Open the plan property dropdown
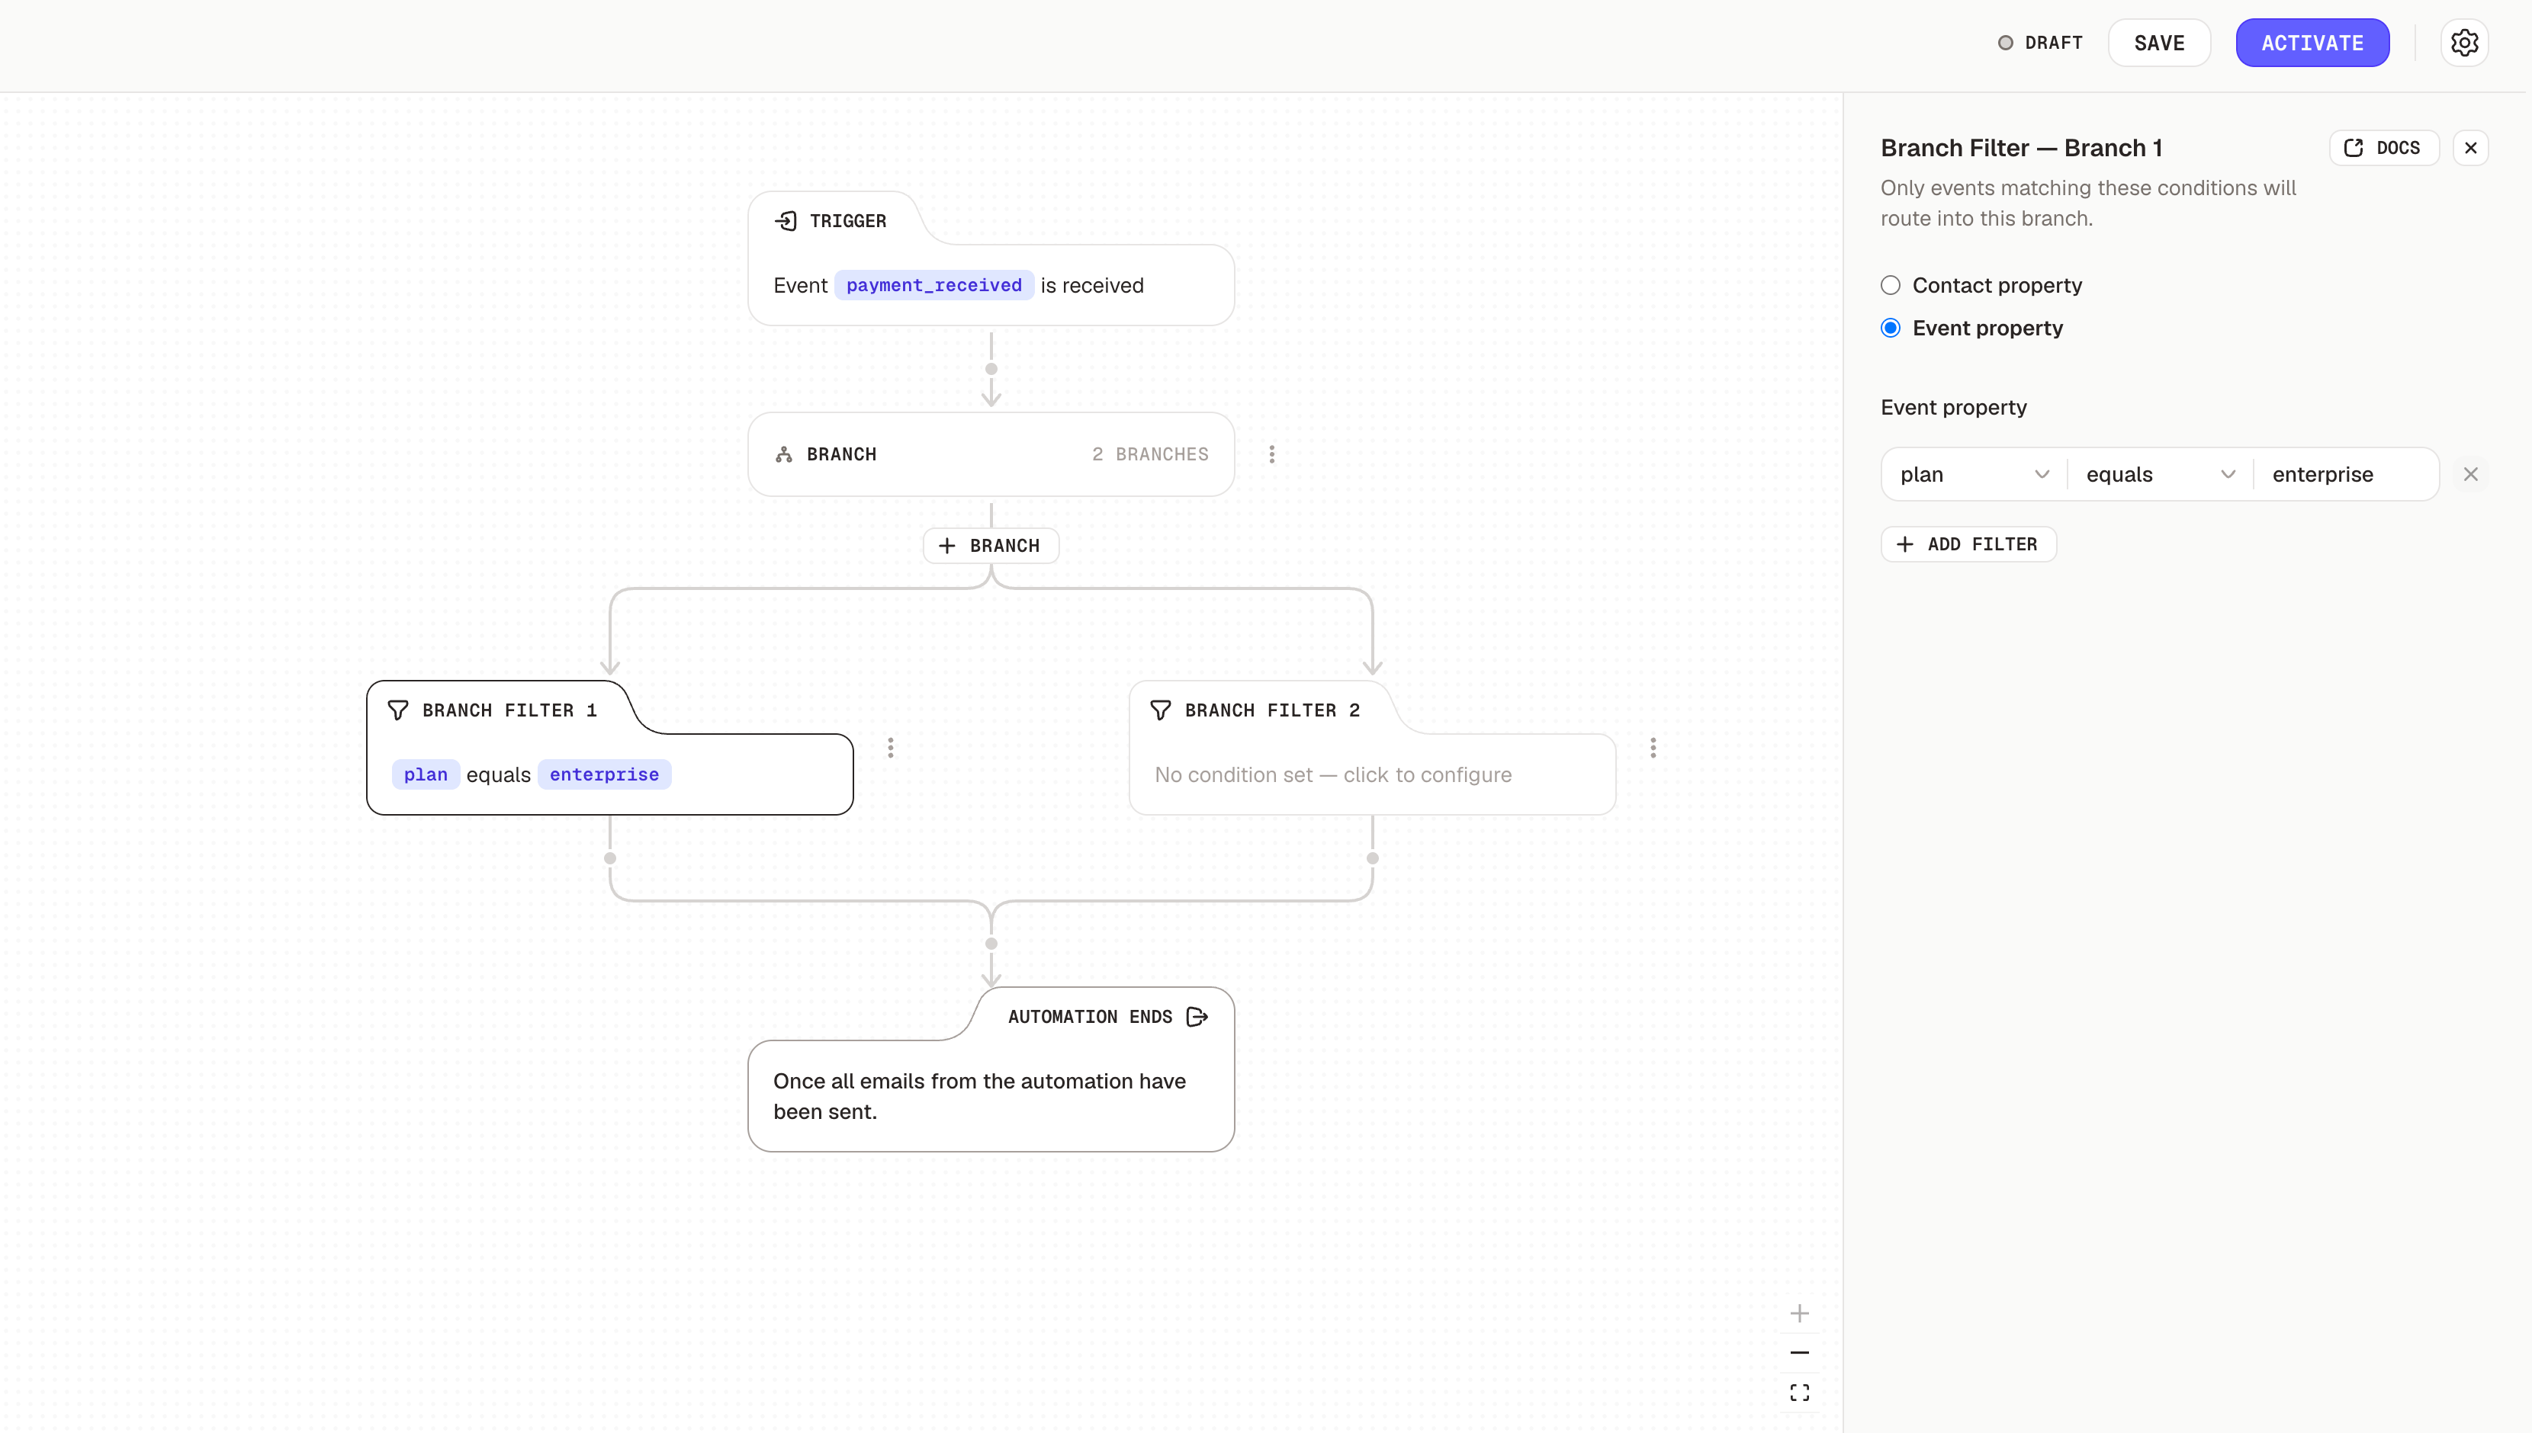This screenshot has height=1433, width=2532. coord(1974,474)
